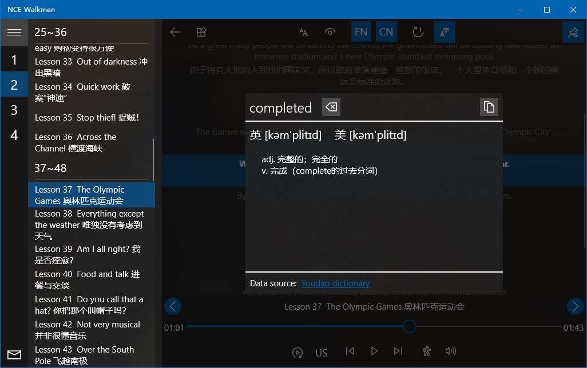This screenshot has height=368, width=587.
Task: Skip to next sentence
Action: coord(398,351)
